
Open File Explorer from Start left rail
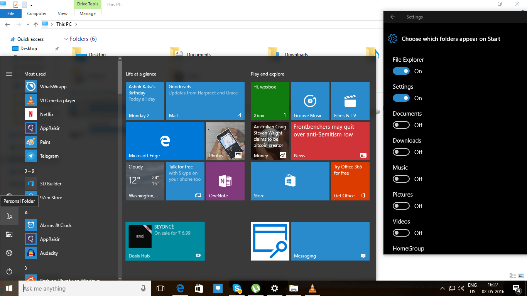tap(9, 234)
